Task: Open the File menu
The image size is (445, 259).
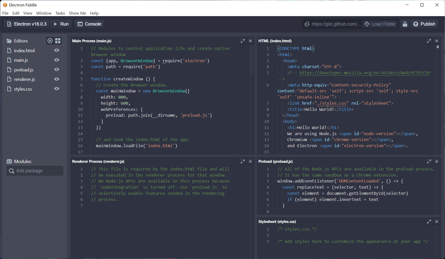Action: pyautogui.click(x=5, y=13)
